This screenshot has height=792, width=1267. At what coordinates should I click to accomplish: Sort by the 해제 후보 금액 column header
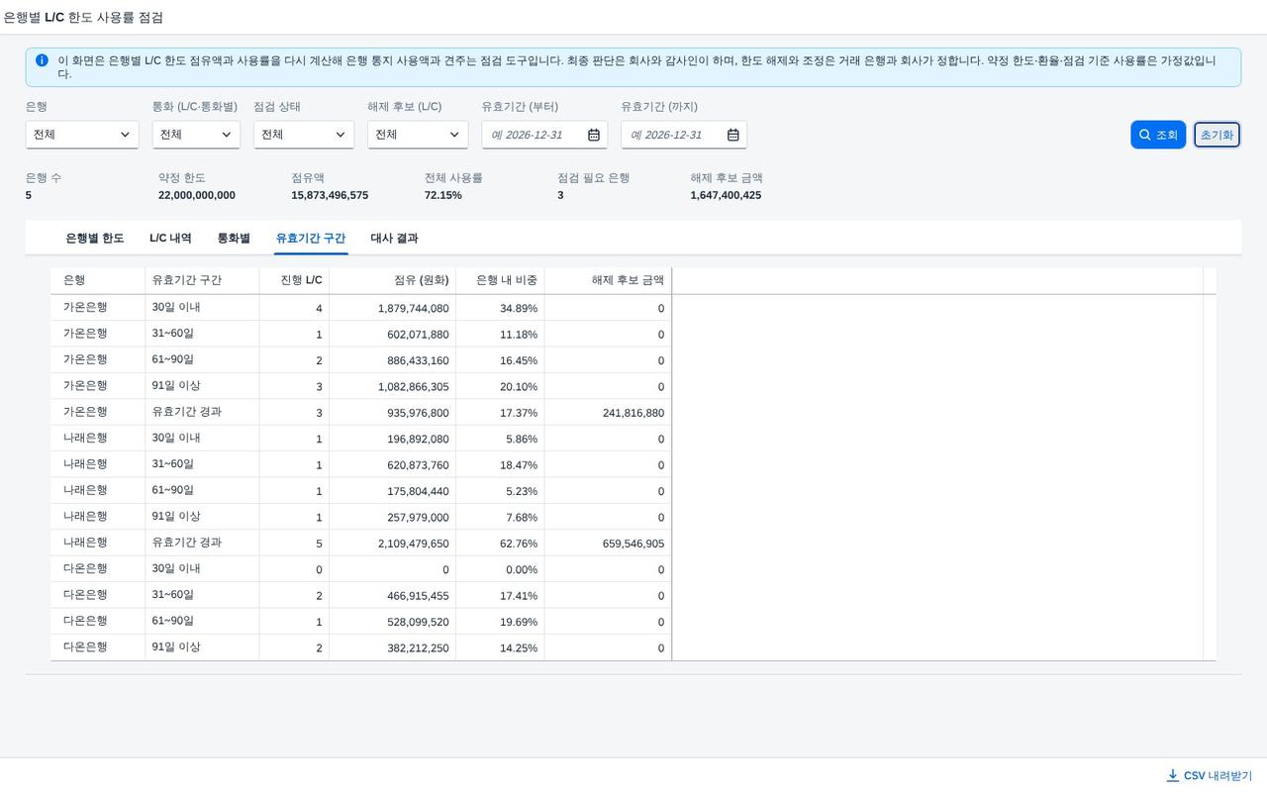608,280
